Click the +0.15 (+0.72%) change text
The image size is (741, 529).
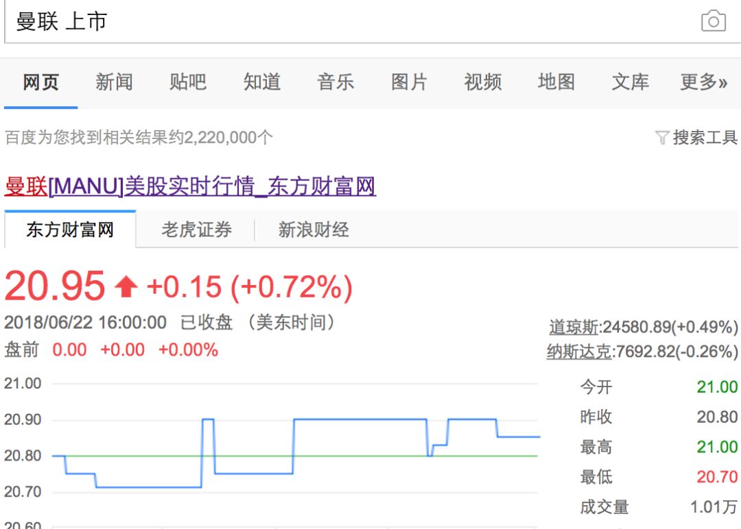(250, 287)
